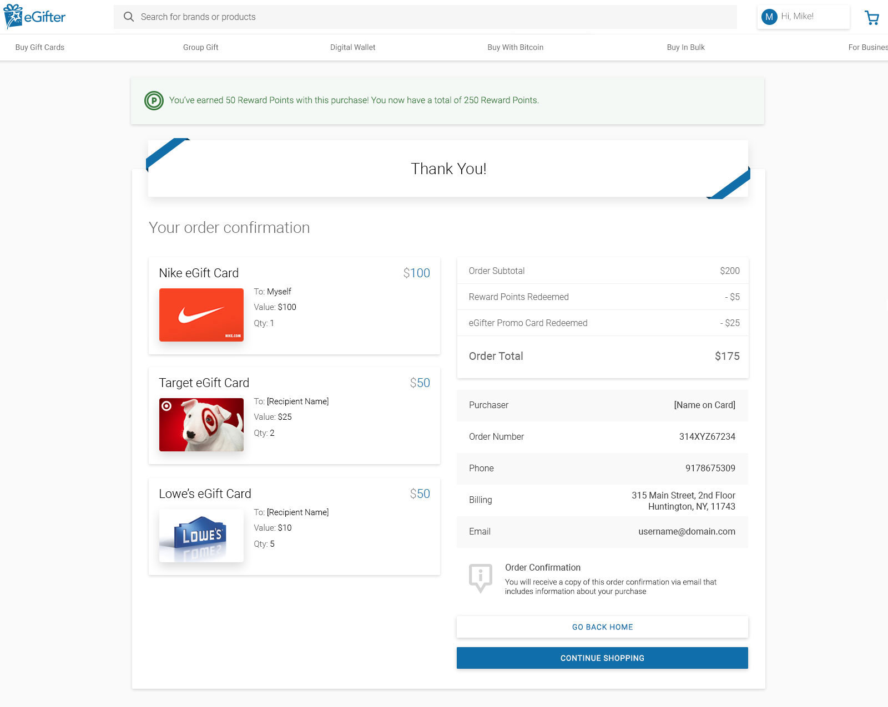This screenshot has width=888, height=707.
Task: Click the blue M user avatar
Action: tap(769, 17)
